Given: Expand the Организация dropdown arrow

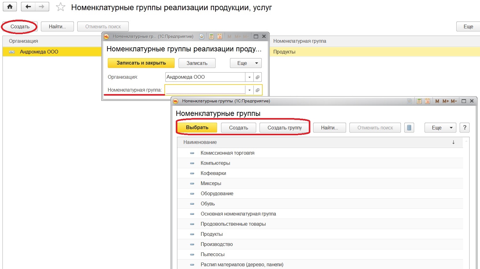Looking at the screenshot, I should pos(249,77).
